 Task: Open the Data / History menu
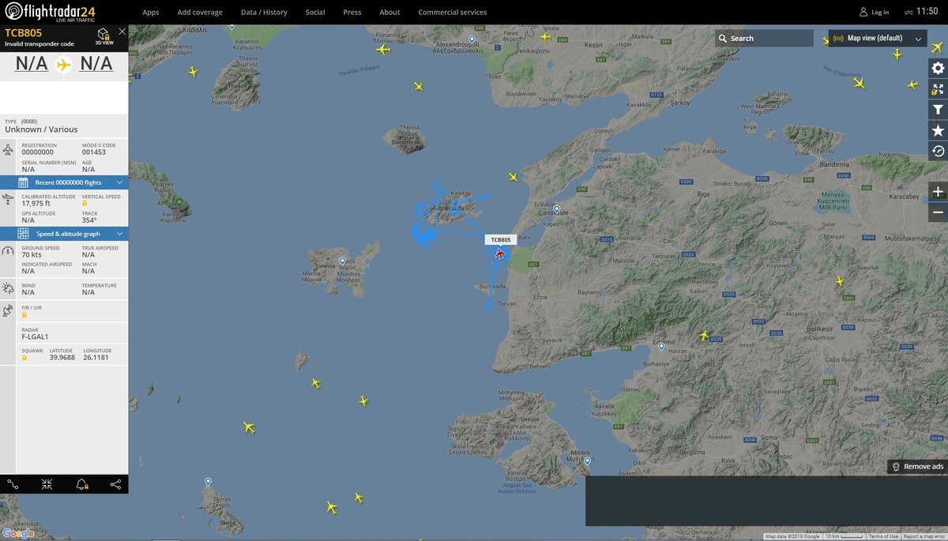pos(264,13)
